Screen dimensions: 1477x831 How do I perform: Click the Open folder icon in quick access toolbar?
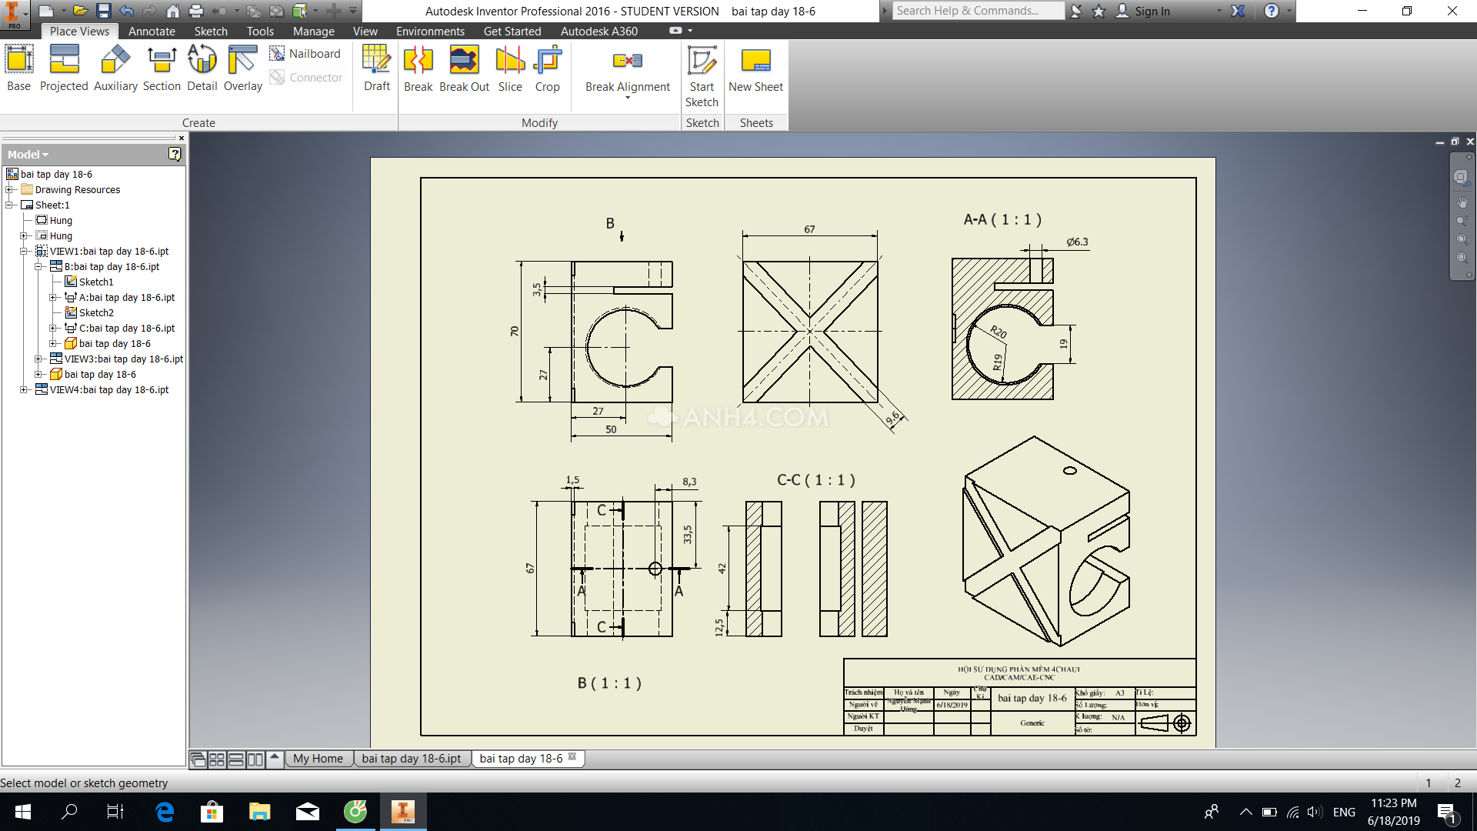[80, 11]
